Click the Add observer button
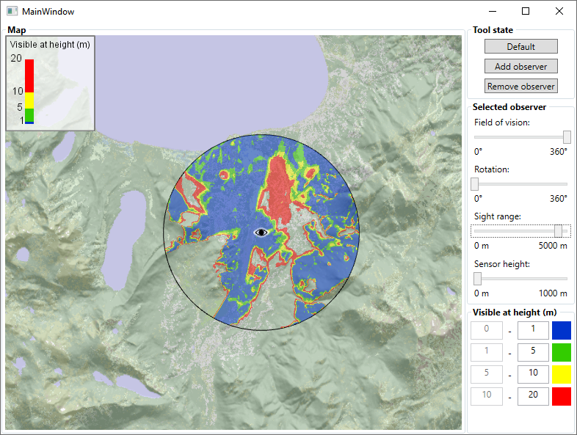 520,66
